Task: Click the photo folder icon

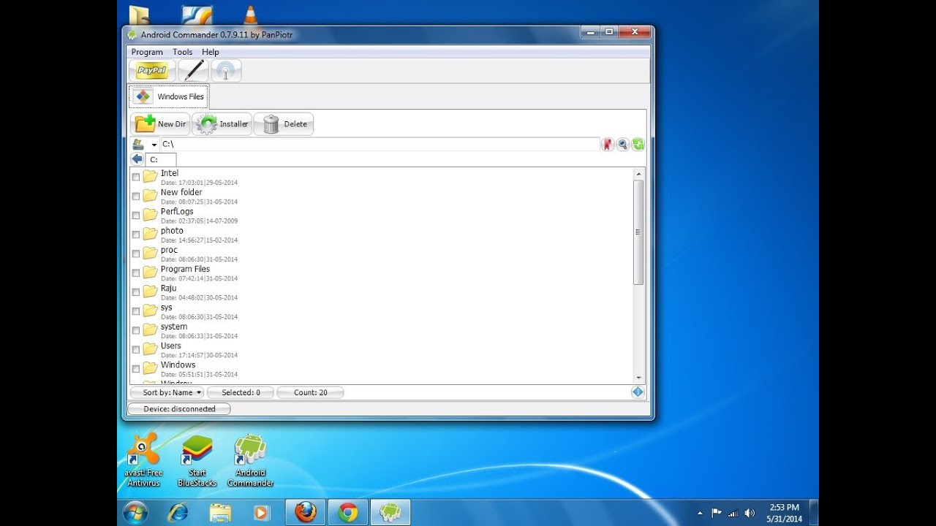Action: tap(151, 234)
